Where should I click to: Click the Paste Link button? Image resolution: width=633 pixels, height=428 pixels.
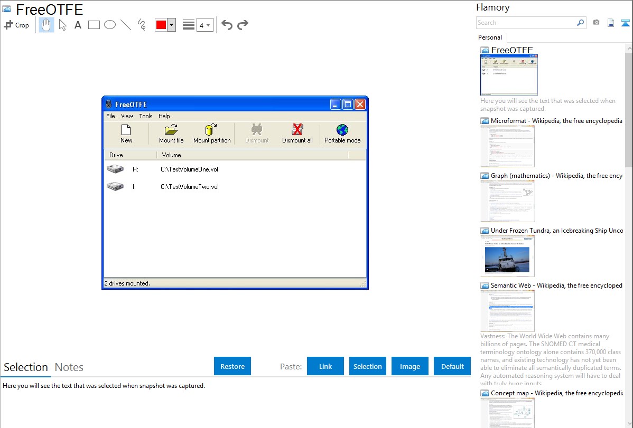tap(325, 366)
